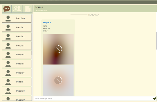The width and height of the screenshot is (157, 102).
Task: Switch to the contacts people tab
Action: 17,9
